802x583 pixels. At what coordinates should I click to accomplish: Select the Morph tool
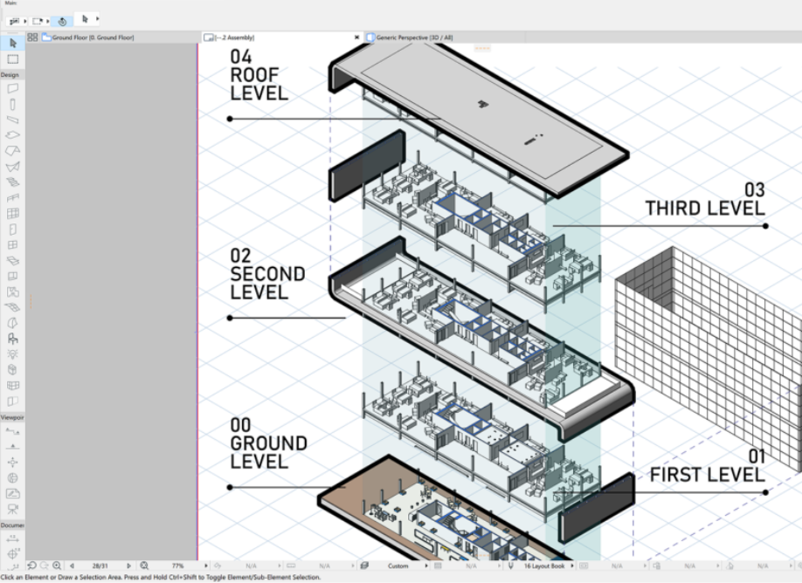[13, 323]
